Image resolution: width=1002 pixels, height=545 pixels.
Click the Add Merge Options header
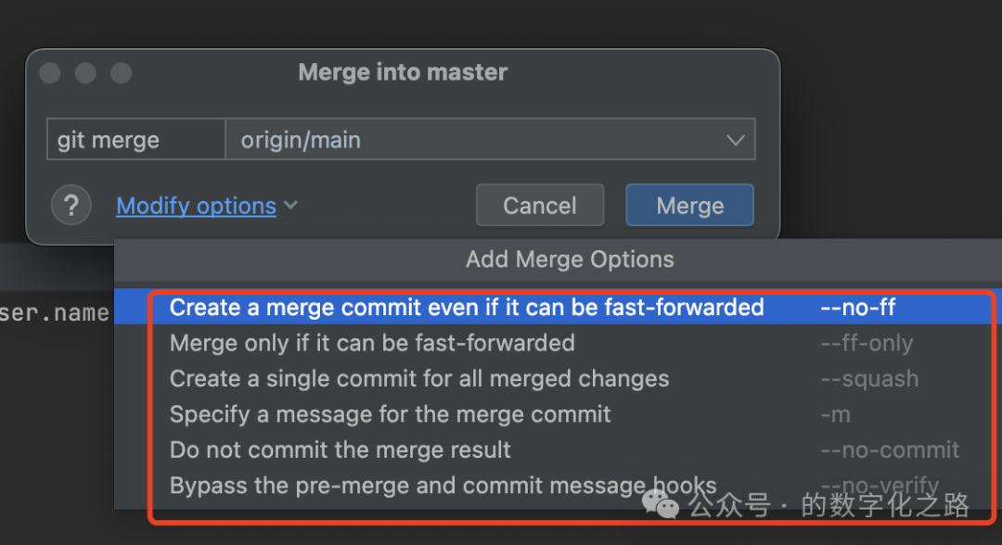570,260
